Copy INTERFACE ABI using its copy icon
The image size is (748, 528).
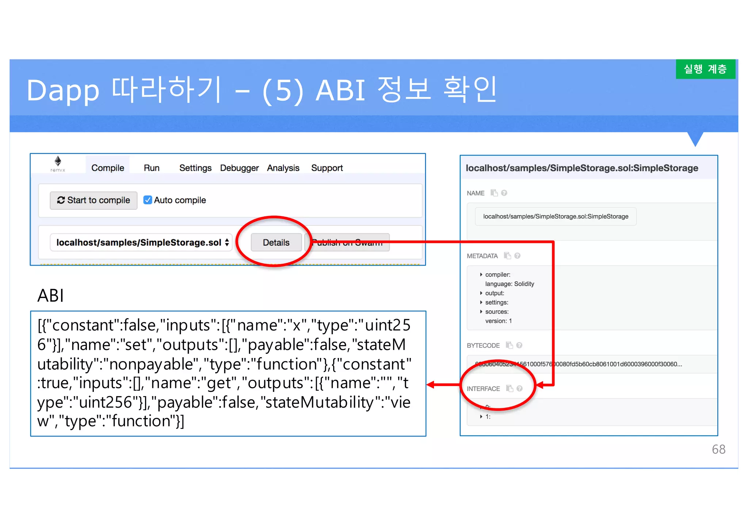[x=510, y=388]
